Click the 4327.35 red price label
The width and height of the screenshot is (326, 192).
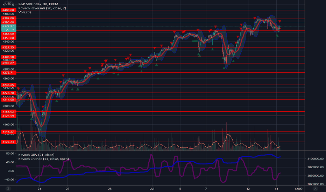(x=8, y=47)
